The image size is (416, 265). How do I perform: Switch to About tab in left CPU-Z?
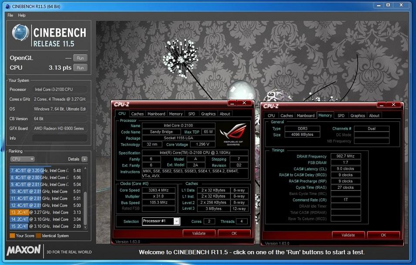click(x=225, y=114)
